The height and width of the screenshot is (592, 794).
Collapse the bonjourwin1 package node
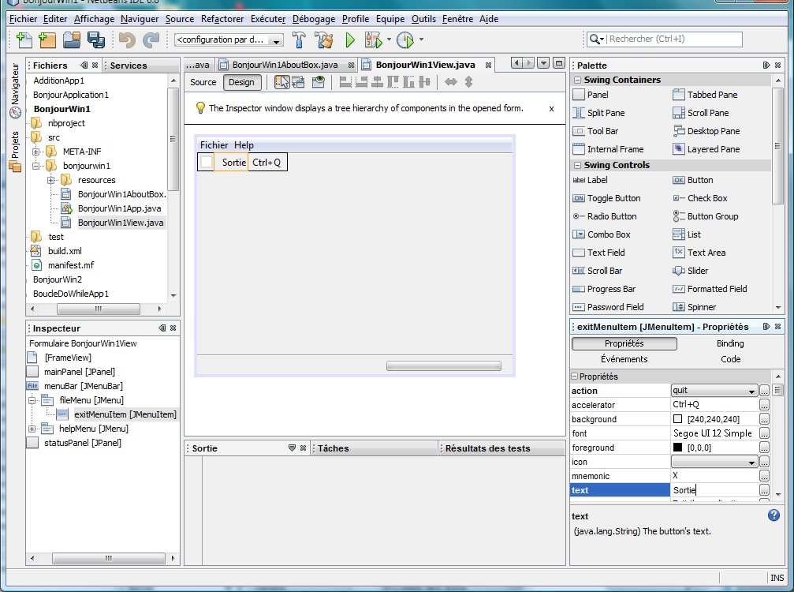click(x=36, y=166)
